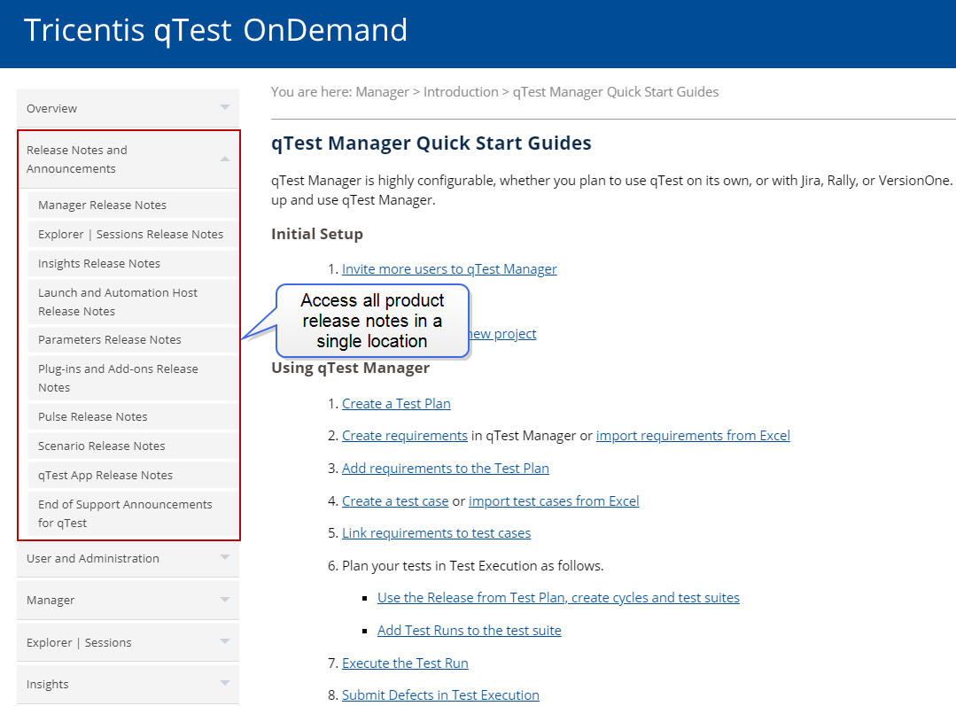Select the Overview sidebar label
This screenshot has height=706, width=956.
click(51, 109)
